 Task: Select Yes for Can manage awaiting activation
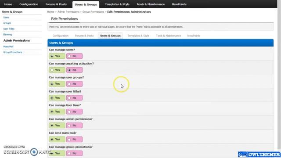57,70
